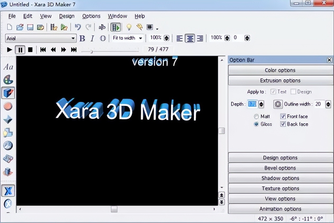Play the animation
This screenshot has height=223, width=334.
coord(10,50)
